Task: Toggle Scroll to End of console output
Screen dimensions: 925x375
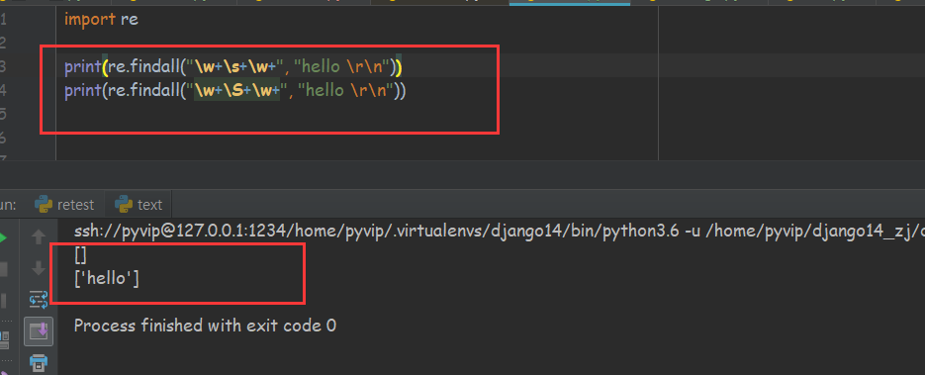Action: (x=39, y=330)
